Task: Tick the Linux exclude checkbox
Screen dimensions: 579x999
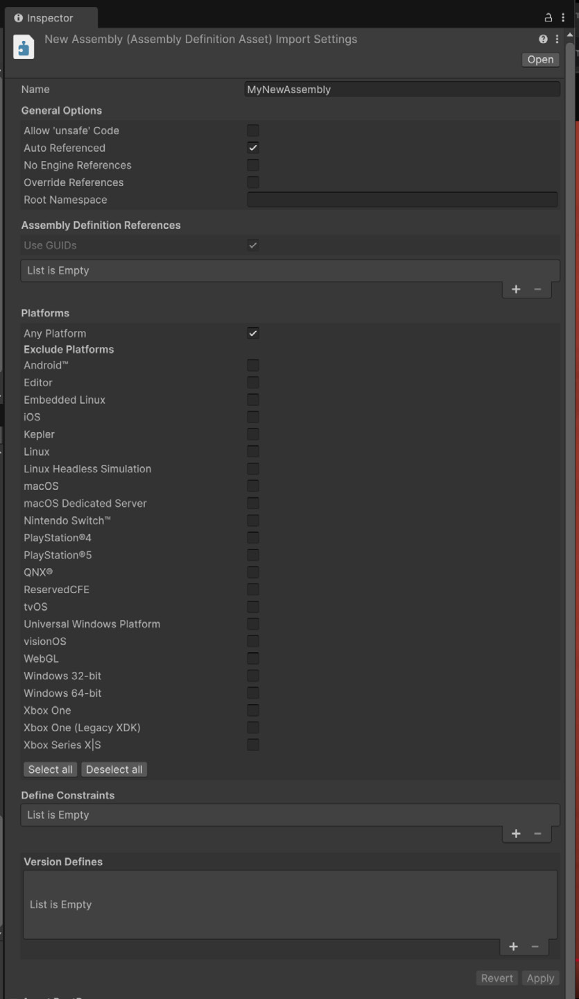Action: tap(253, 452)
